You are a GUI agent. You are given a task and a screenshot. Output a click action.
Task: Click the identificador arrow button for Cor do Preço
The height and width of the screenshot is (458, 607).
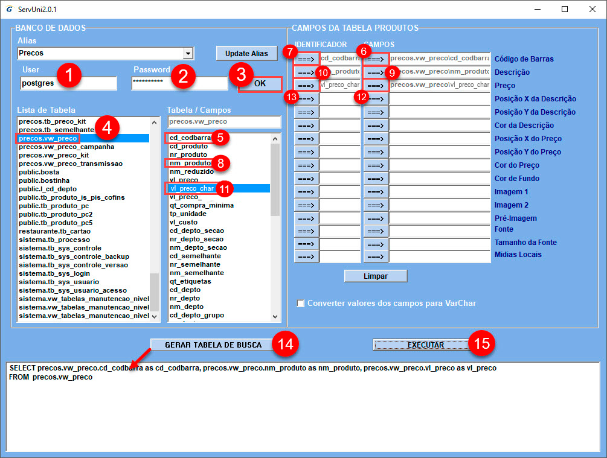pyautogui.click(x=306, y=165)
